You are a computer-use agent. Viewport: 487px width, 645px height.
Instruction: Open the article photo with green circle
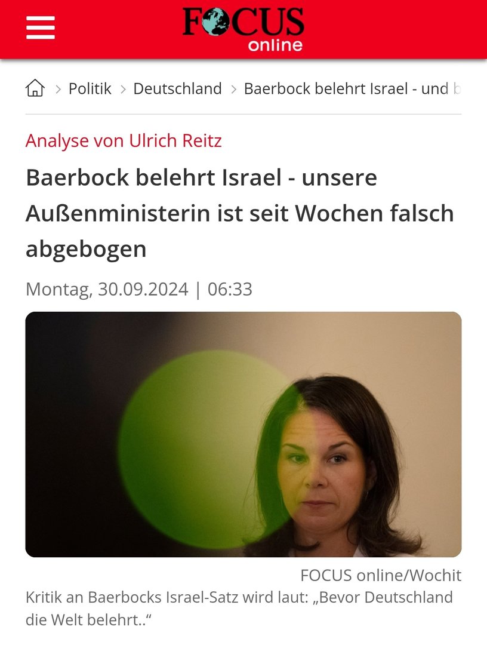[243, 434]
